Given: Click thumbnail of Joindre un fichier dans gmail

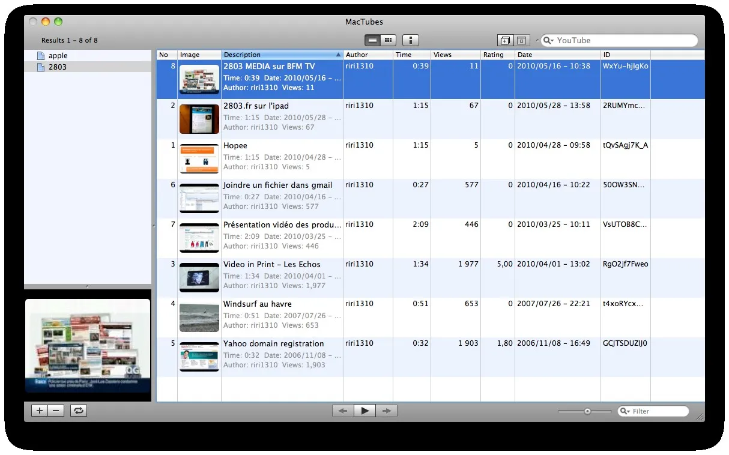Looking at the screenshot, I should click(199, 199).
